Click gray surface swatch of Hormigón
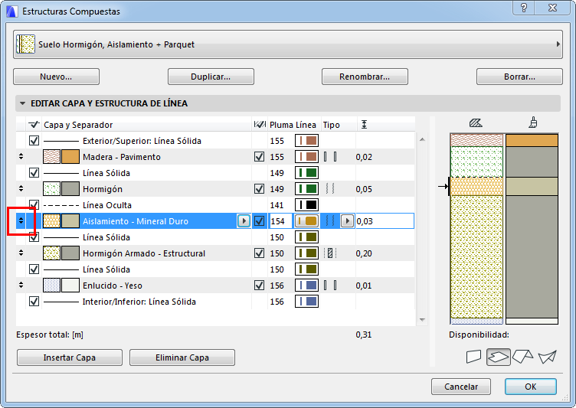 [70, 189]
